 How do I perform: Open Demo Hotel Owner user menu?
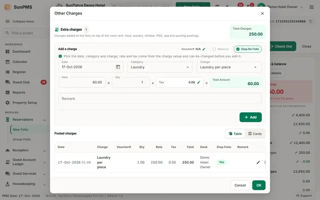pos(280,7)
